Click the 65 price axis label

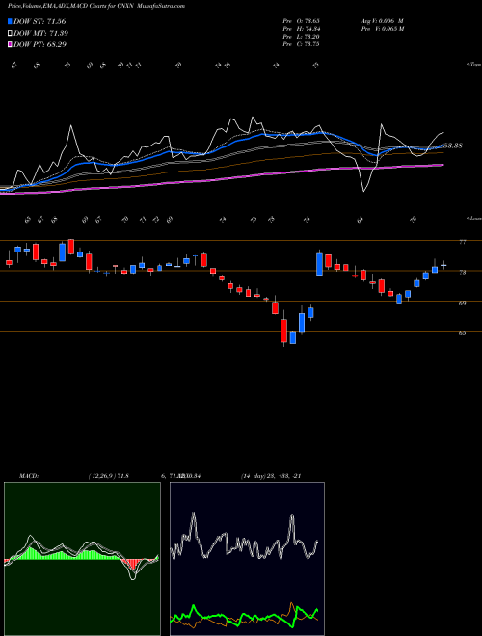(x=462, y=333)
